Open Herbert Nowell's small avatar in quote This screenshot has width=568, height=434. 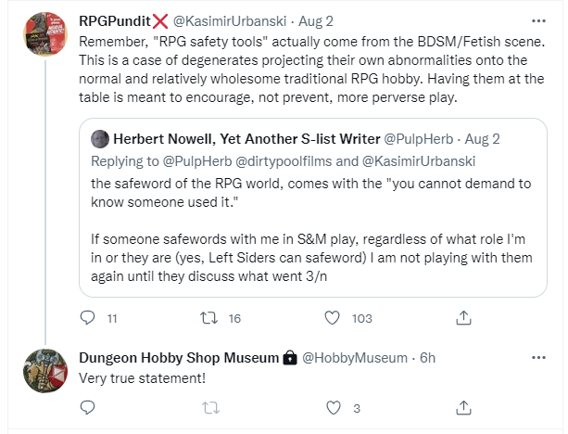[99, 139]
